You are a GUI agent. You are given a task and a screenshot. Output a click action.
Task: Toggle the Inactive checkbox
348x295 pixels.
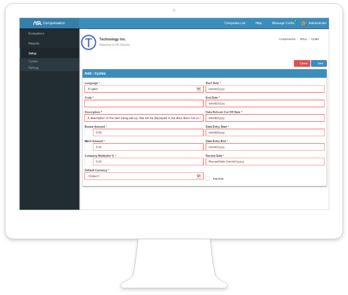(x=208, y=178)
